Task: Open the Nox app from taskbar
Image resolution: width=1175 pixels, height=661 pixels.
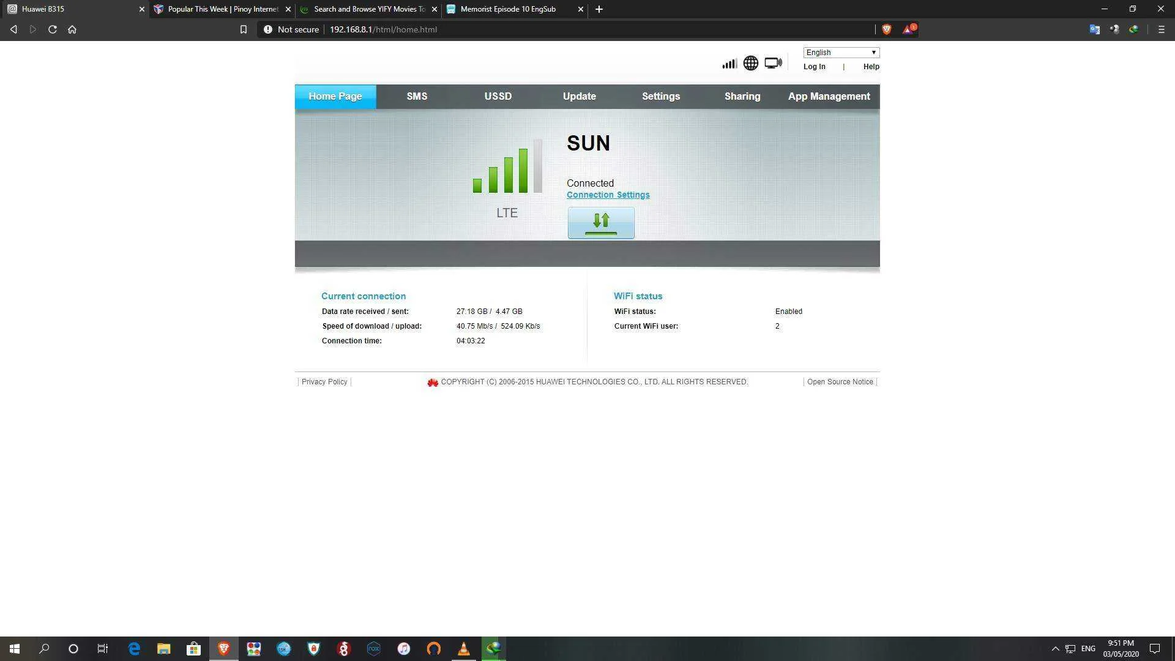Action: coord(373,649)
